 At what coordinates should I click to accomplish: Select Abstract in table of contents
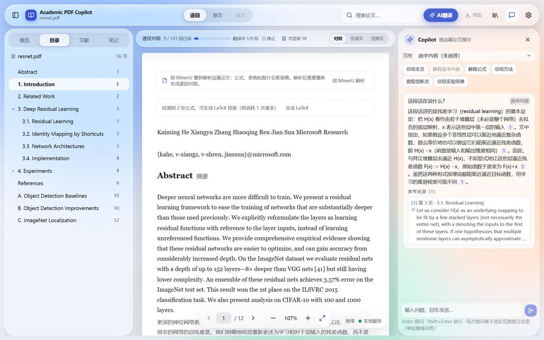69,72
